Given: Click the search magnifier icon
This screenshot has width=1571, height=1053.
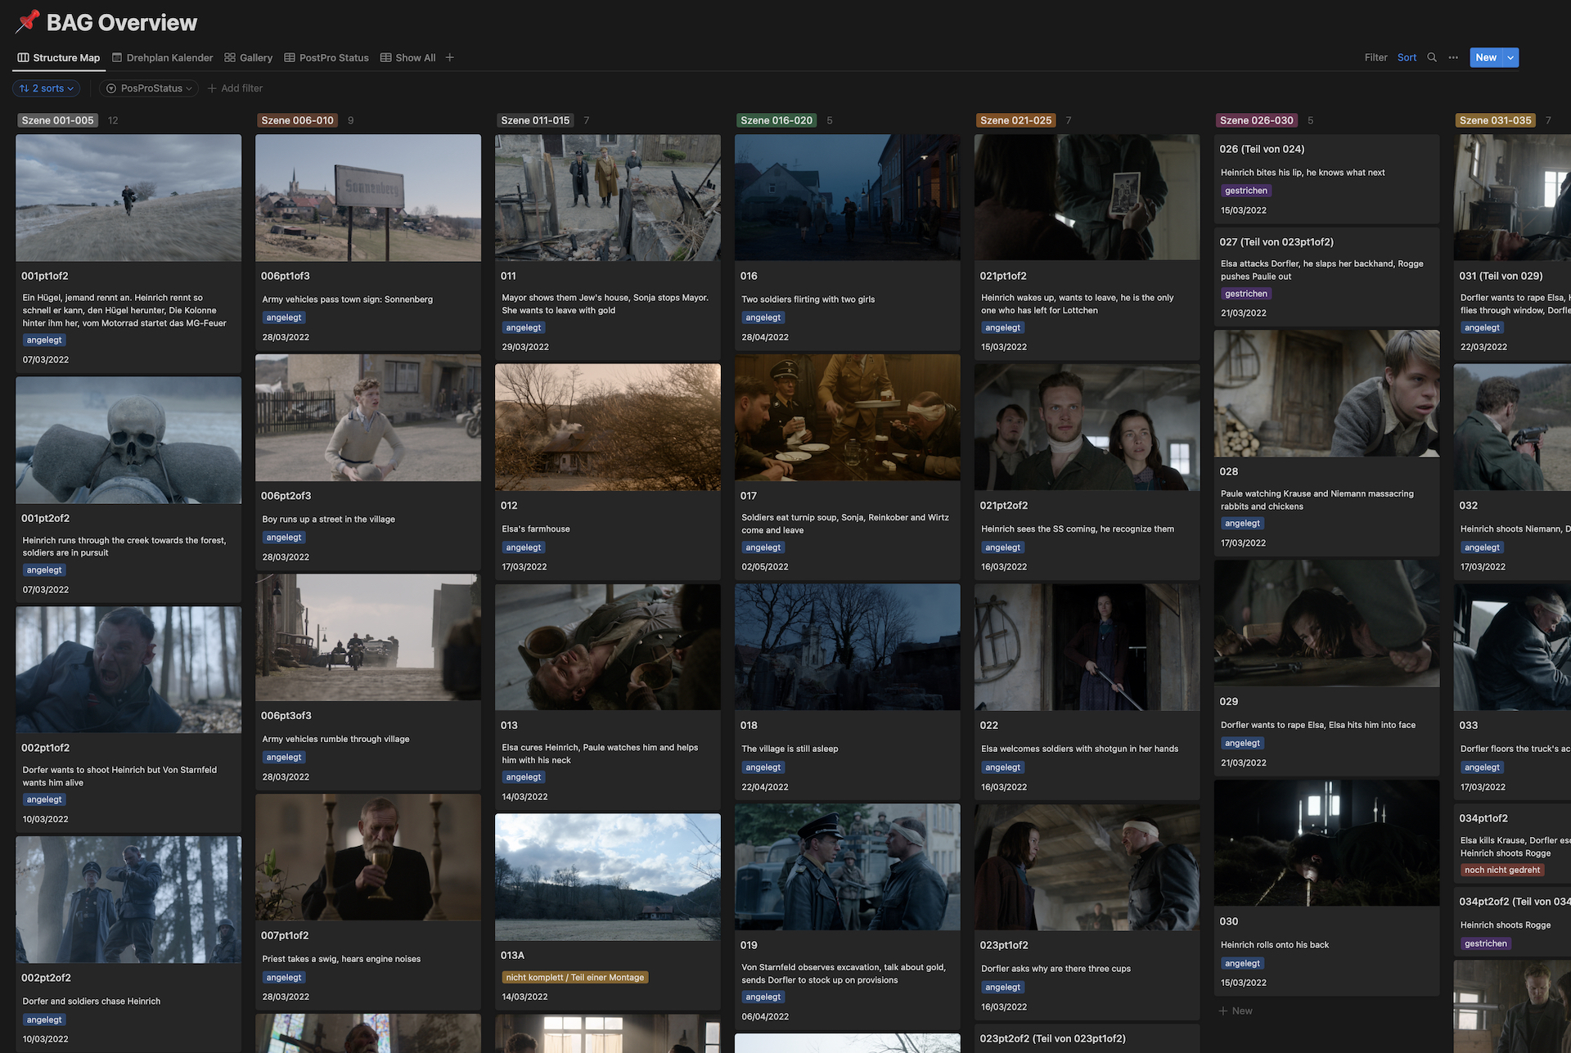Looking at the screenshot, I should pyautogui.click(x=1432, y=57).
